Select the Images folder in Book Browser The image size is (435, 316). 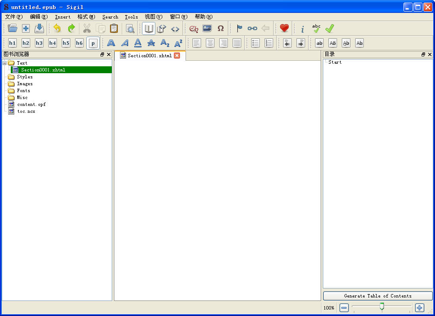tap(25, 84)
